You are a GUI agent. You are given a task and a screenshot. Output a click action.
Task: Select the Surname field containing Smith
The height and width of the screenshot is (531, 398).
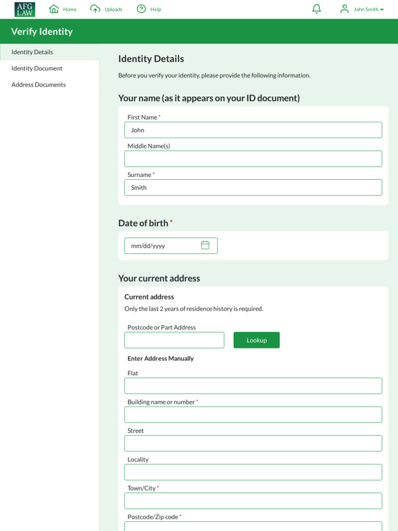253,187
